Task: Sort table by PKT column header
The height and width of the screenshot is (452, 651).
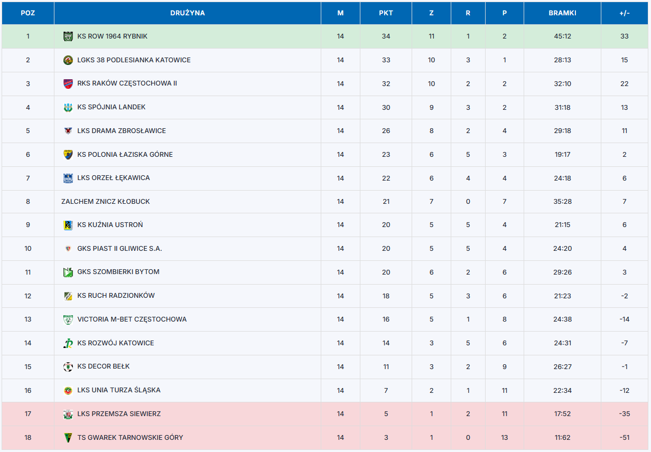Action: click(x=386, y=13)
